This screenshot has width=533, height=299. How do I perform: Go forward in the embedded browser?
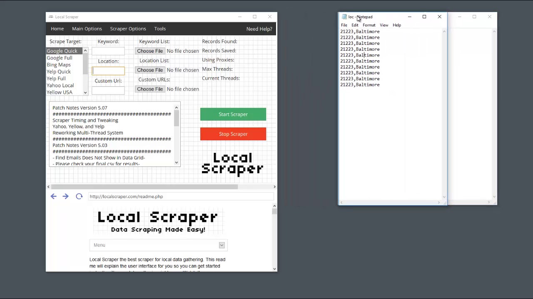pos(65,196)
